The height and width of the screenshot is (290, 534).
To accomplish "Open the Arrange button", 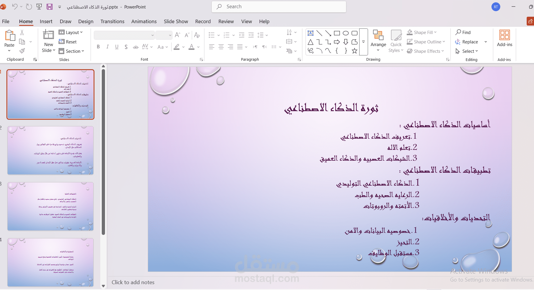I will (x=378, y=41).
